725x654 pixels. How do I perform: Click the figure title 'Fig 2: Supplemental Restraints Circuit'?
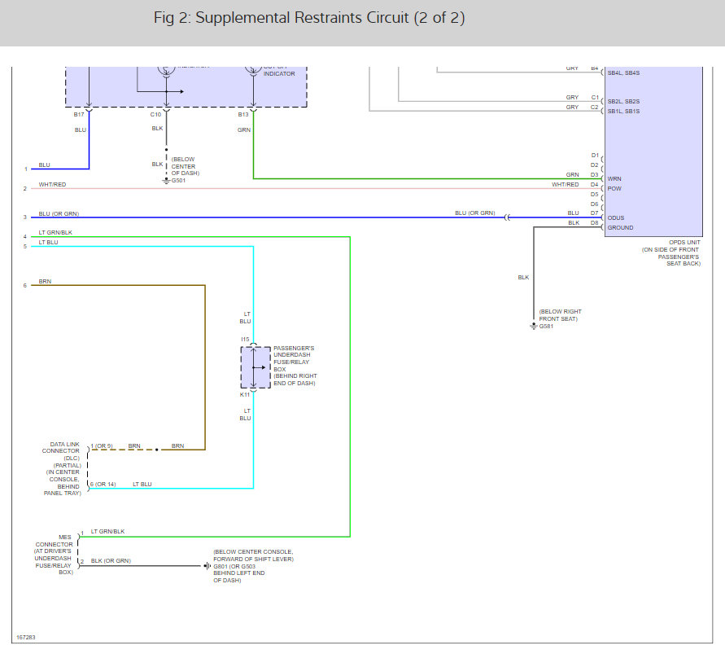pyautogui.click(x=309, y=18)
